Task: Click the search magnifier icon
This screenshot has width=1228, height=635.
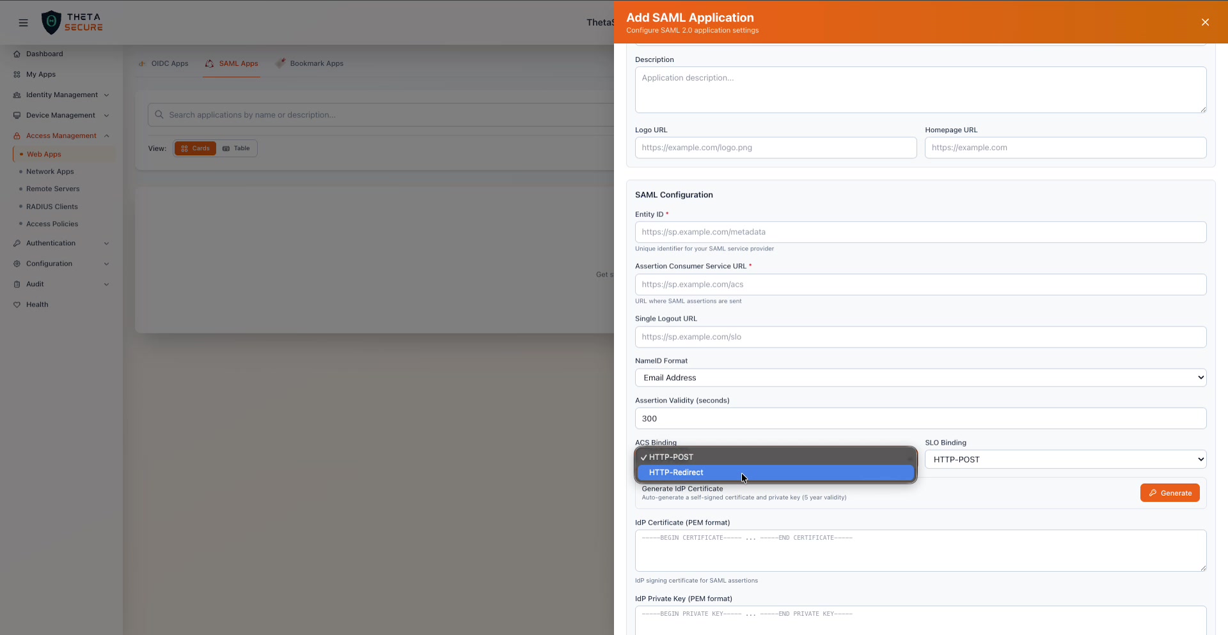Action: click(x=159, y=115)
